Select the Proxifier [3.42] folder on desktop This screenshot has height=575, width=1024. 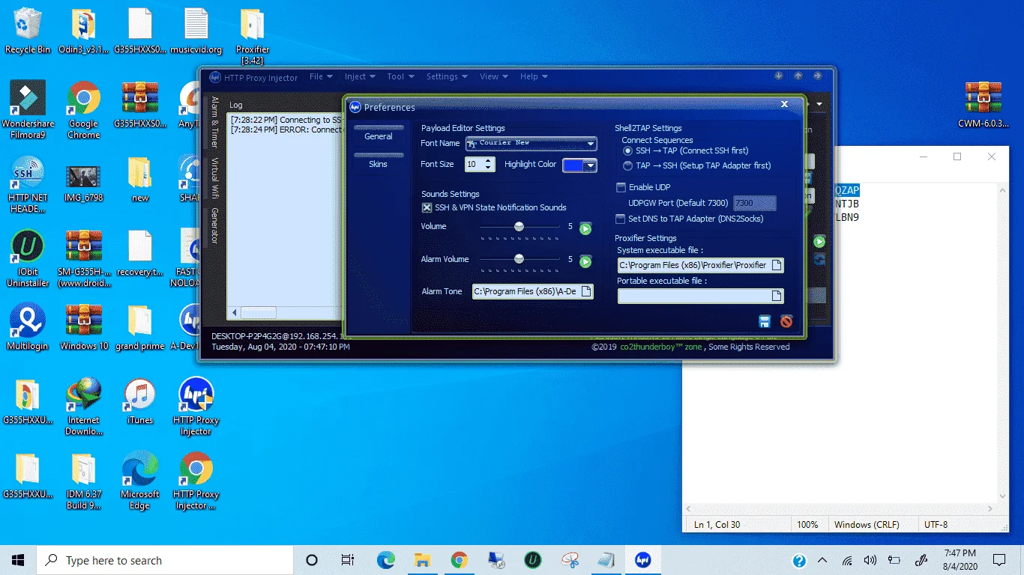[252, 37]
